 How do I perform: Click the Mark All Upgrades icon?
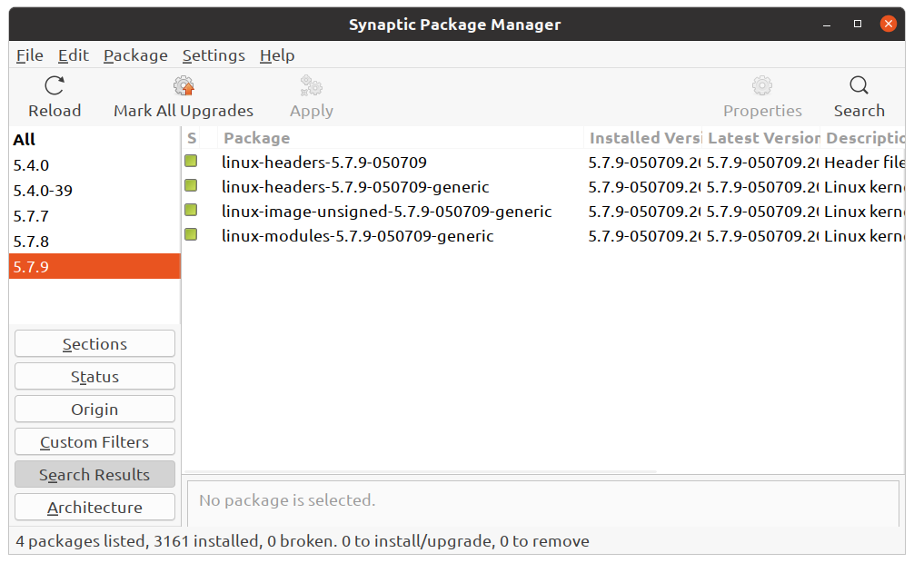tap(184, 85)
